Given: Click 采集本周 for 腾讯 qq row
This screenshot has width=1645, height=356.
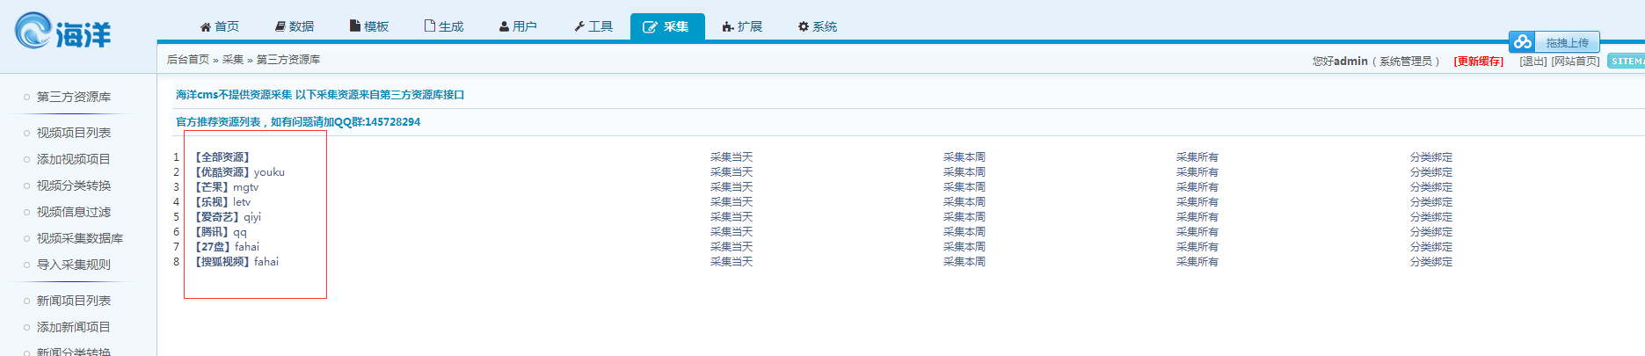Looking at the screenshot, I should pyautogui.click(x=964, y=232).
